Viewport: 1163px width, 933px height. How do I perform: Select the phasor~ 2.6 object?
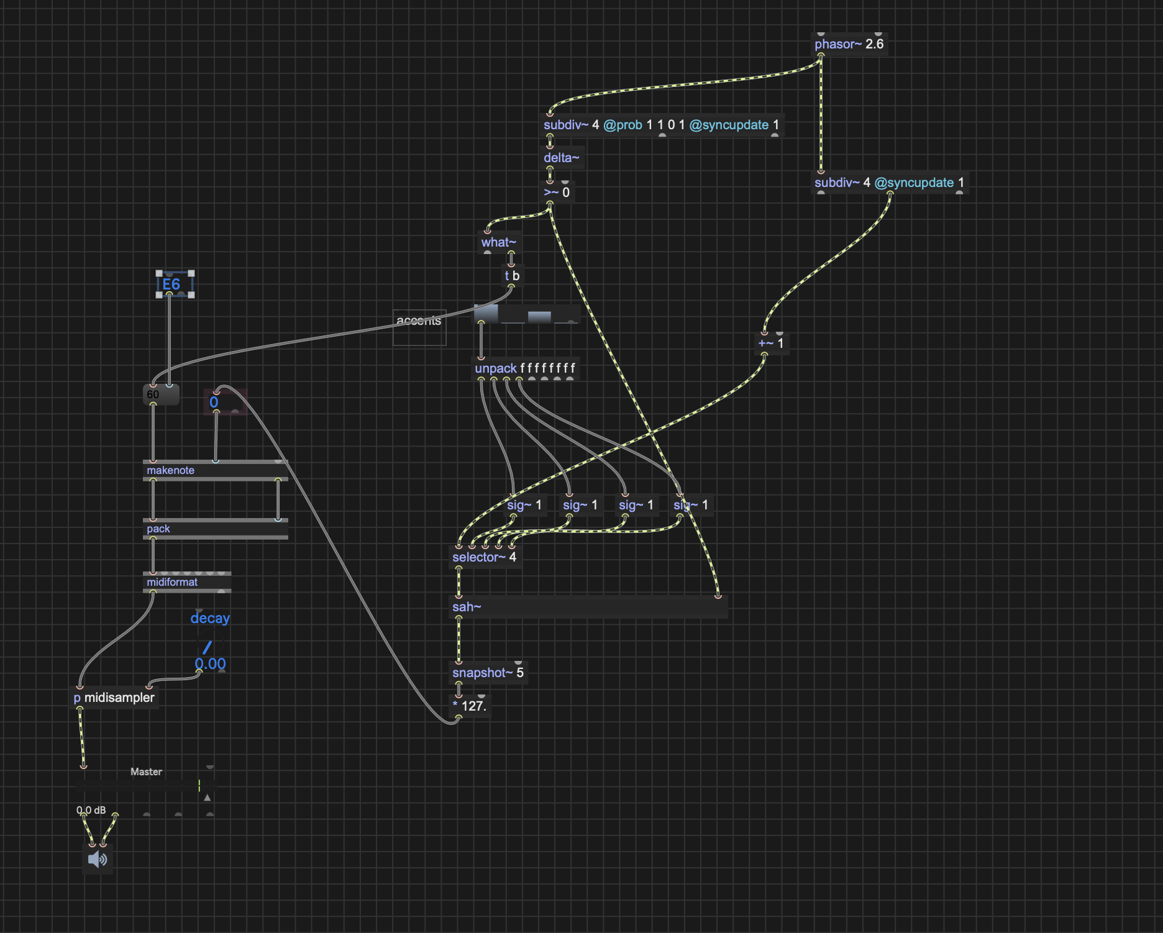coord(849,44)
